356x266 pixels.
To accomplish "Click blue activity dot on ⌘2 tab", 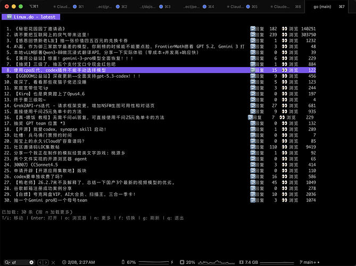I will click(118, 6).
